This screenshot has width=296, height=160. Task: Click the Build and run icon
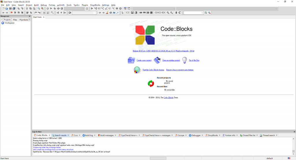point(55,8)
